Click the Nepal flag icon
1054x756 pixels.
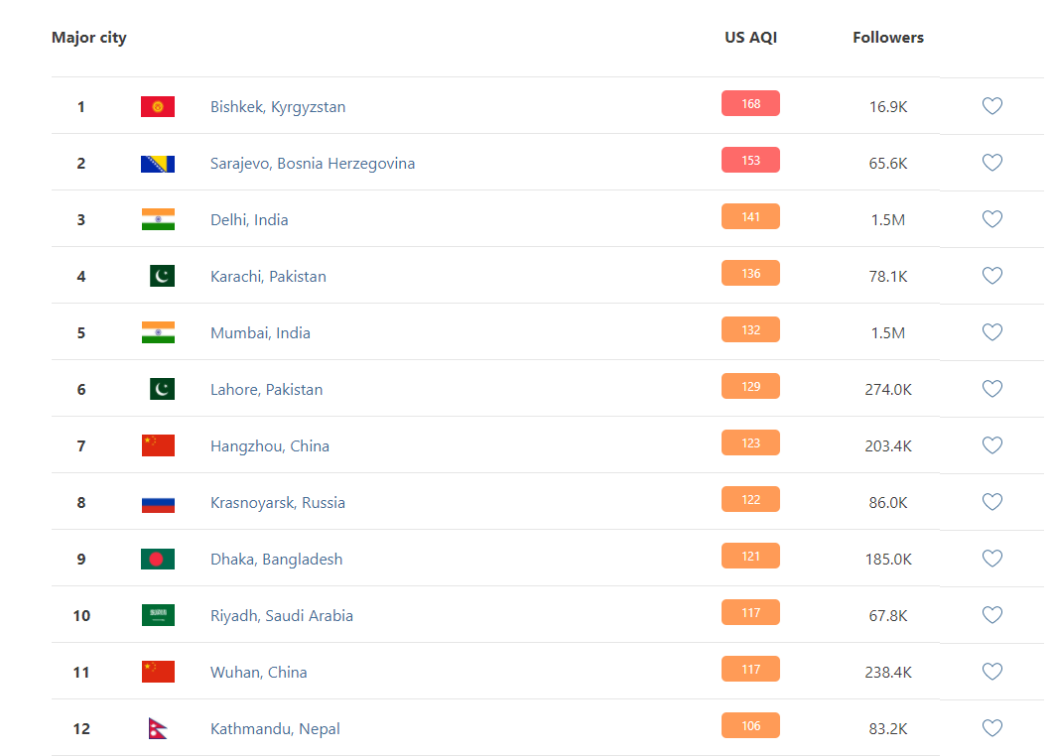click(158, 728)
